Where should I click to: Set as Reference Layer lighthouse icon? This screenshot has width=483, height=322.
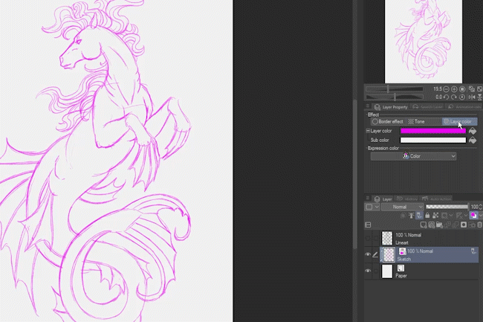(411, 216)
